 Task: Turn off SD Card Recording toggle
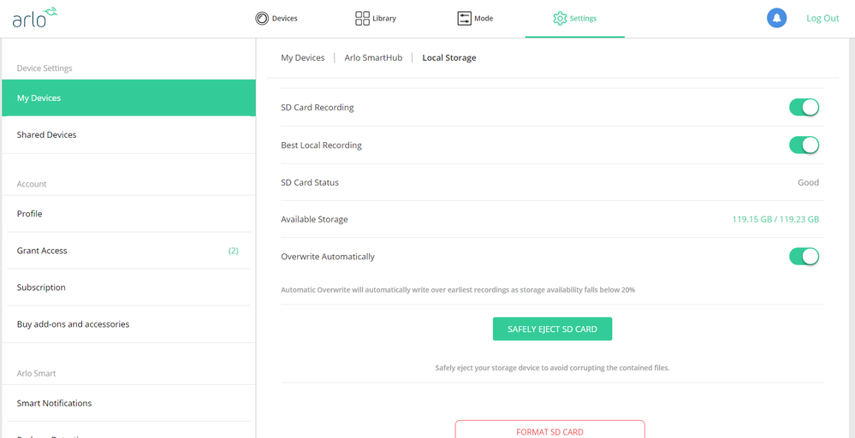[804, 107]
